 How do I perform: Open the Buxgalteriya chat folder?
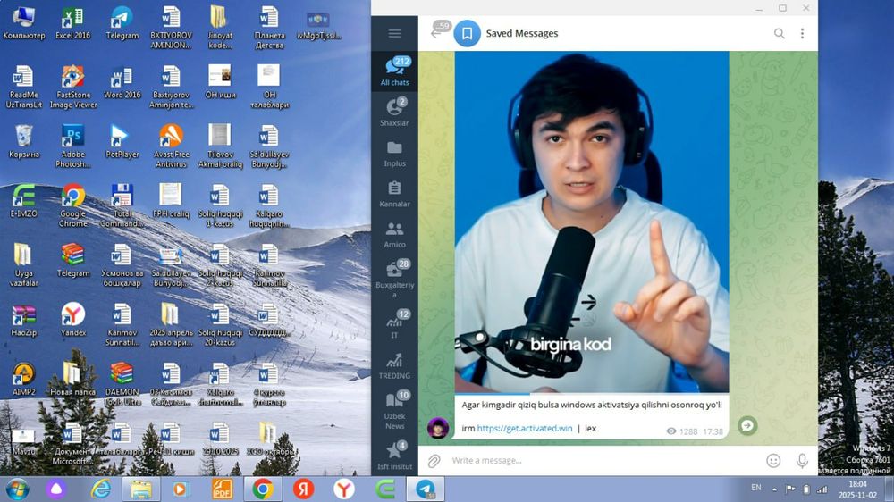coord(394,278)
